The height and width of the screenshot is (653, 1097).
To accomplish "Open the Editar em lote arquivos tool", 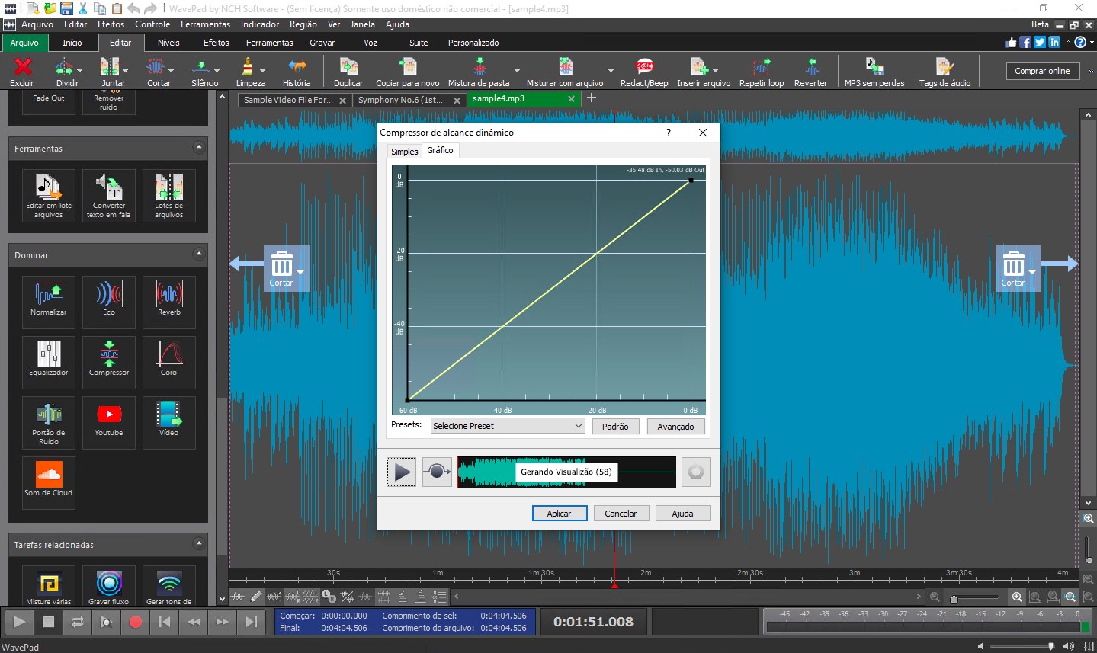I will tap(48, 195).
